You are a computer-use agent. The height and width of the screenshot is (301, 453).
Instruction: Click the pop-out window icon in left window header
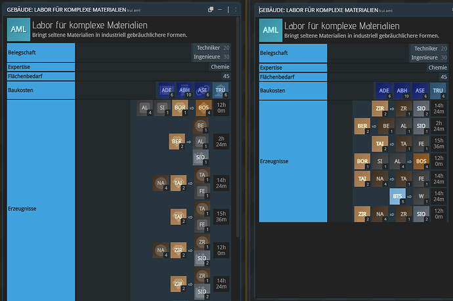[211, 10]
